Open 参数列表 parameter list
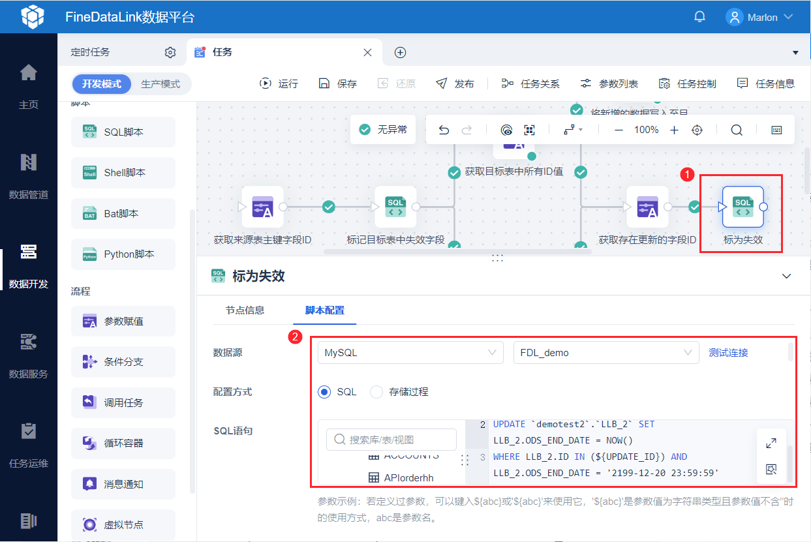The image size is (811, 542). [609, 83]
